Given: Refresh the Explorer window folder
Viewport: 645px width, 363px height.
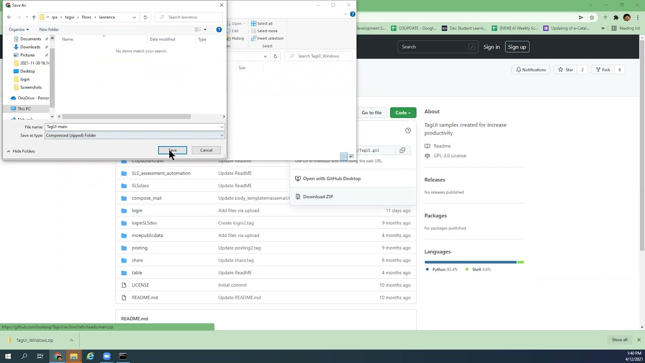Looking at the screenshot, I should (x=275, y=56).
